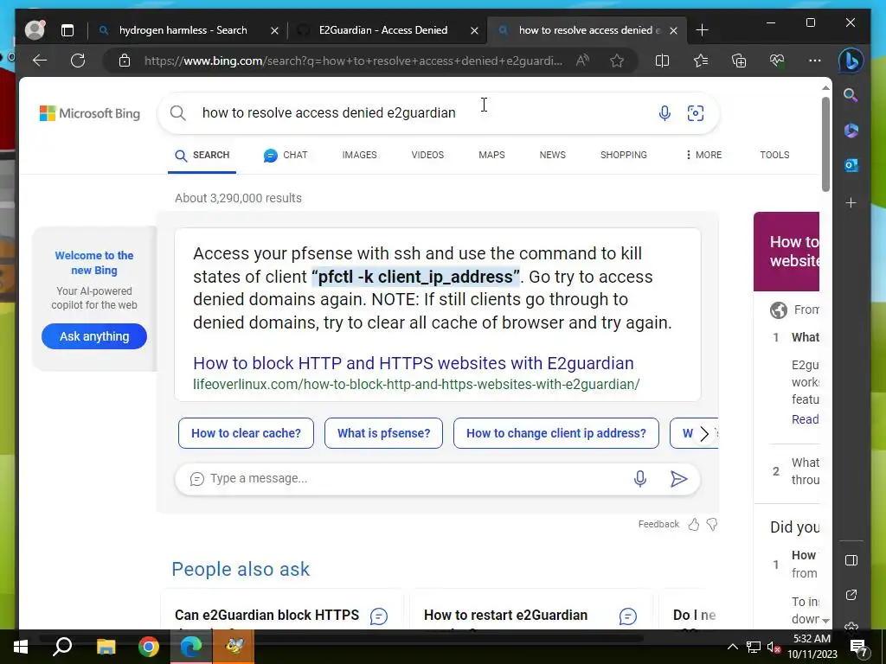Add a sidebar app with plus icon
Image resolution: width=886 pixels, height=664 pixels.
[x=851, y=202]
